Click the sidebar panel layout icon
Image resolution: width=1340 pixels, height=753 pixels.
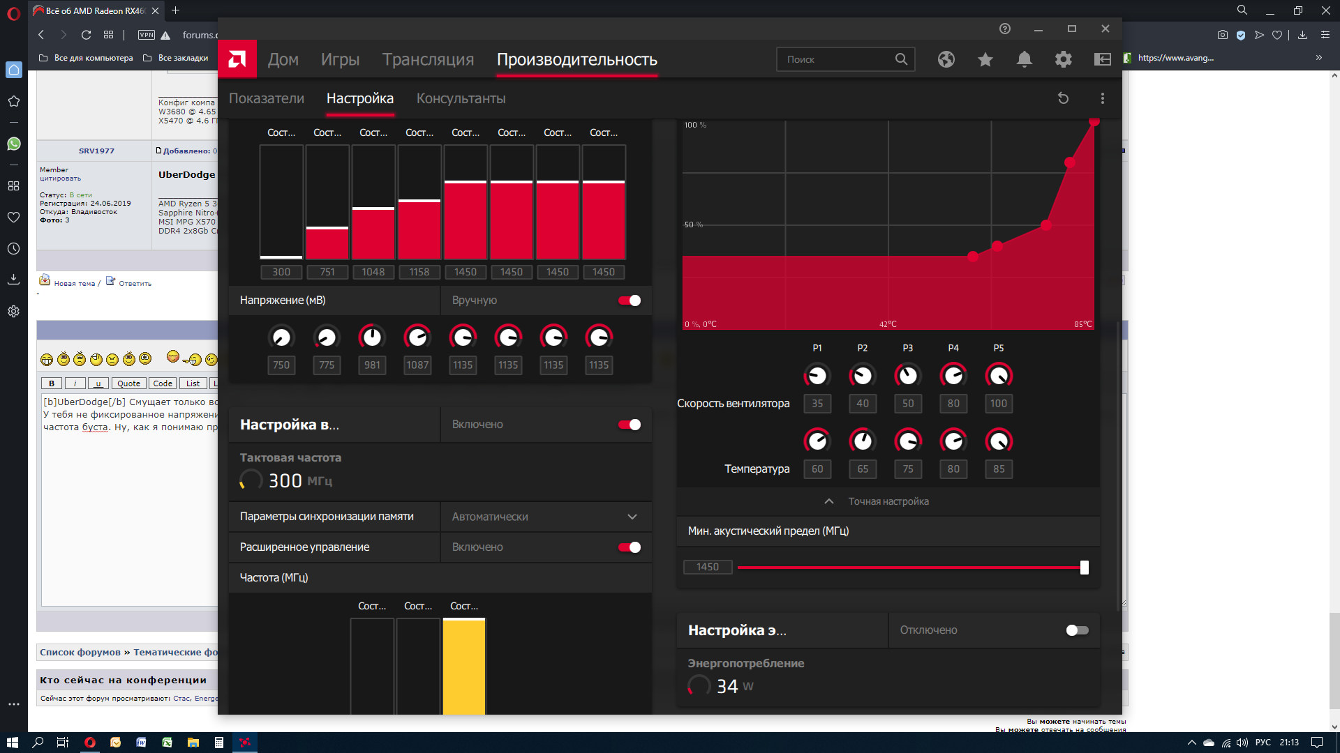tap(1102, 59)
